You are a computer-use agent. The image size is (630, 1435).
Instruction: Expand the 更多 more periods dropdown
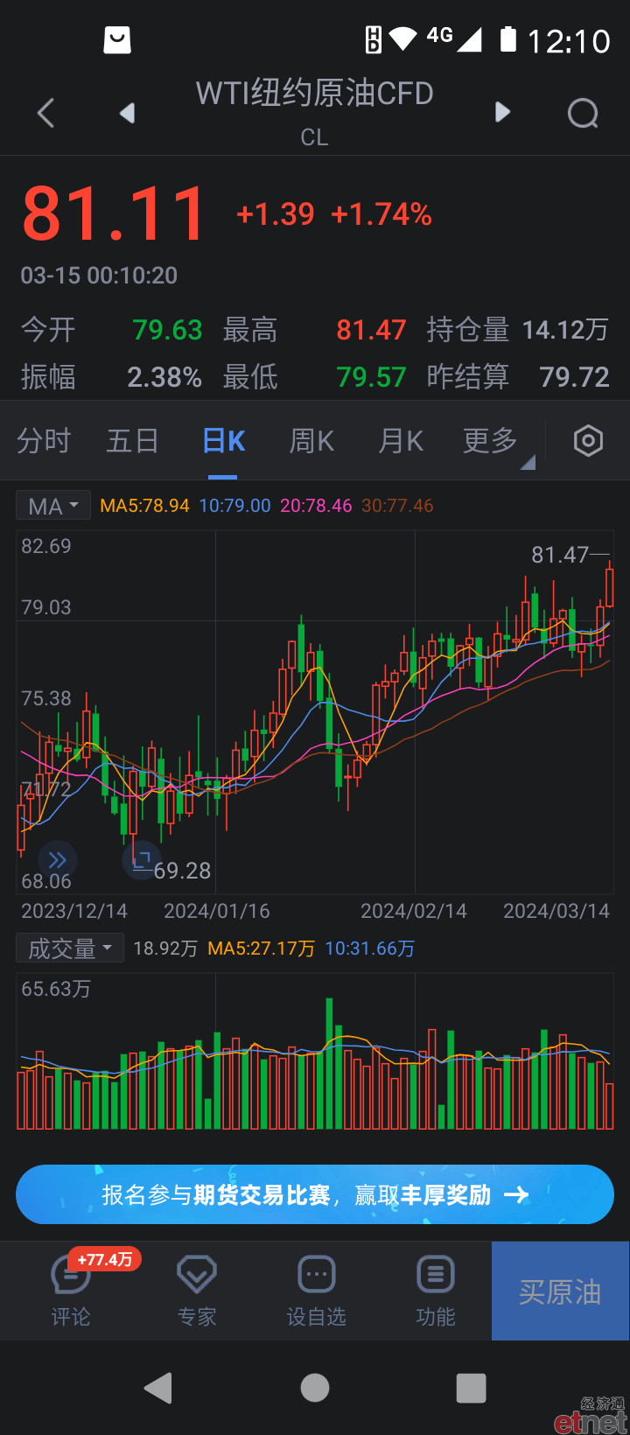point(497,443)
